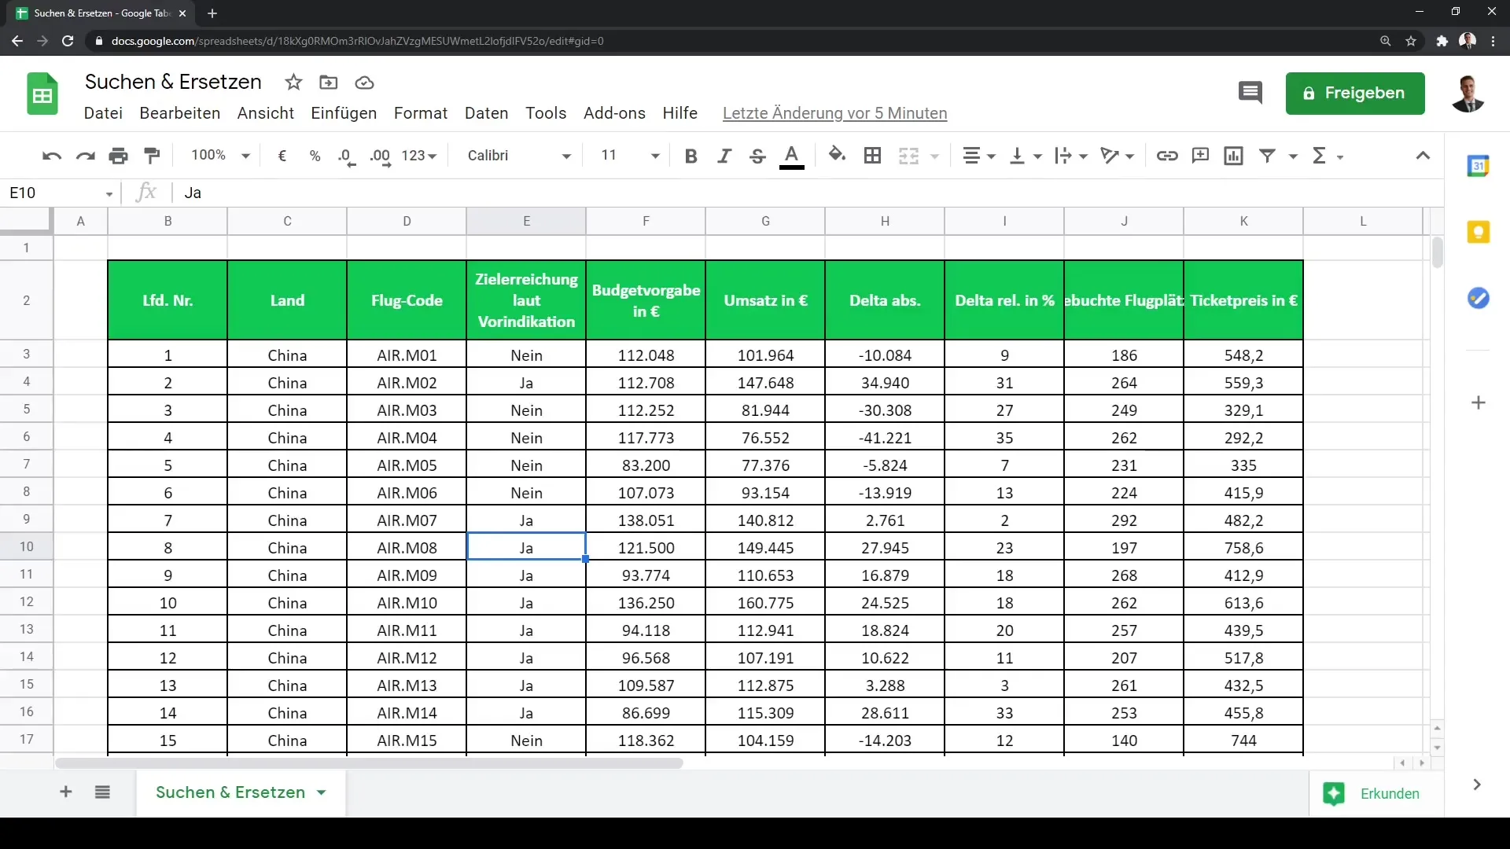Get add-ons plus in side panel
The image size is (1510, 849).
click(x=1479, y=402)
